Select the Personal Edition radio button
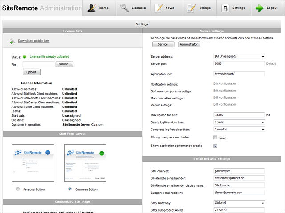 click(17, 189)
